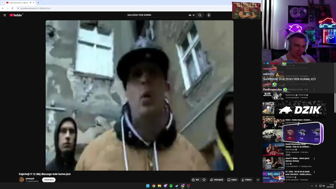Open options menu for TEDE WYJE WYJE BANE video
The image size is (336, 189).
tap(314, 172)
